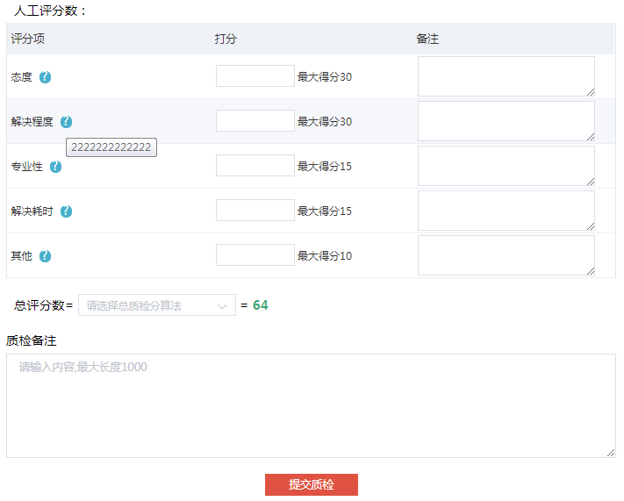Click the 专业性 remarks text area
This screenshot has height=501, width=624.
tap(506, 166)
